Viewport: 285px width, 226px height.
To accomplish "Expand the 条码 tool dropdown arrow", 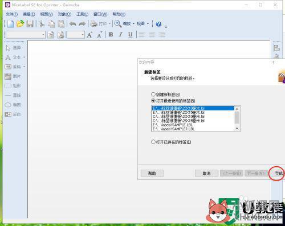I will tap(24, 67).
